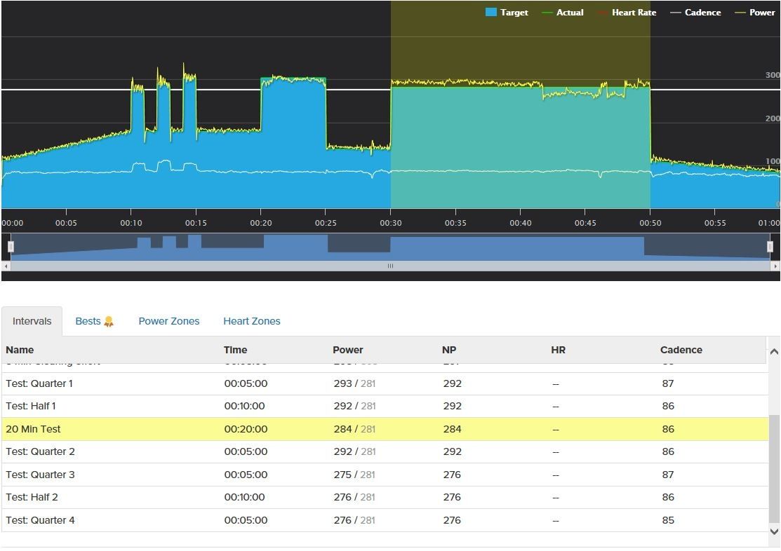Image resolution: width=781 pixels, height=551 pixels.
Task: Toggle the Actual series in legend
Action: click(x=562, y=13)
